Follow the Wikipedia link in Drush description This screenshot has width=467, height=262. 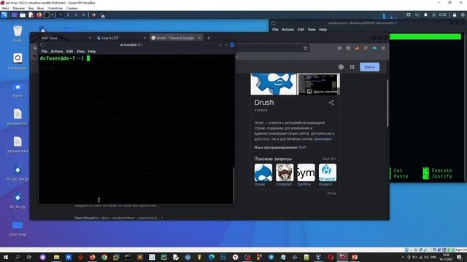coord(323,139)
